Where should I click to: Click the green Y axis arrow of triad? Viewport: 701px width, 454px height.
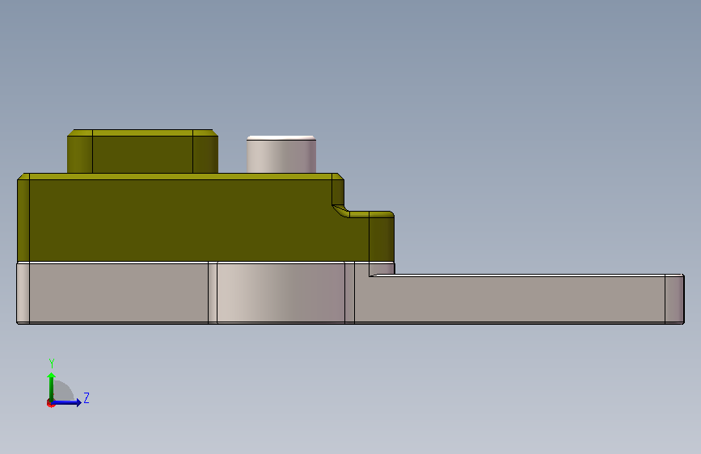coord(52,386)
